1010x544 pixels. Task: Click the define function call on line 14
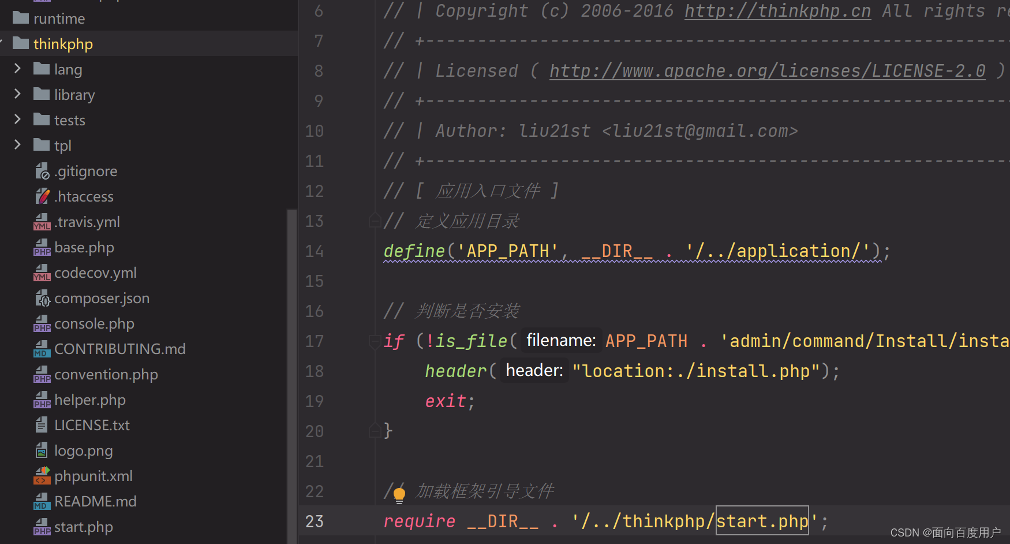414,251
